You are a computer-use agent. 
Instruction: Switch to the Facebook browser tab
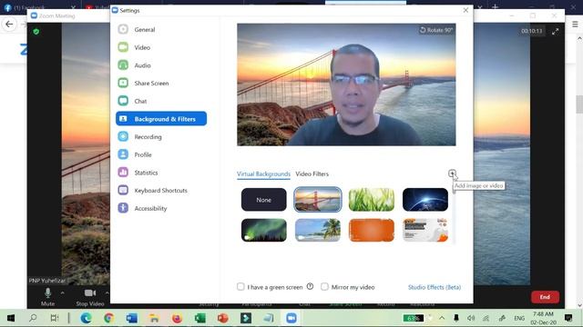pyautogui.click(x=39, y=7)
